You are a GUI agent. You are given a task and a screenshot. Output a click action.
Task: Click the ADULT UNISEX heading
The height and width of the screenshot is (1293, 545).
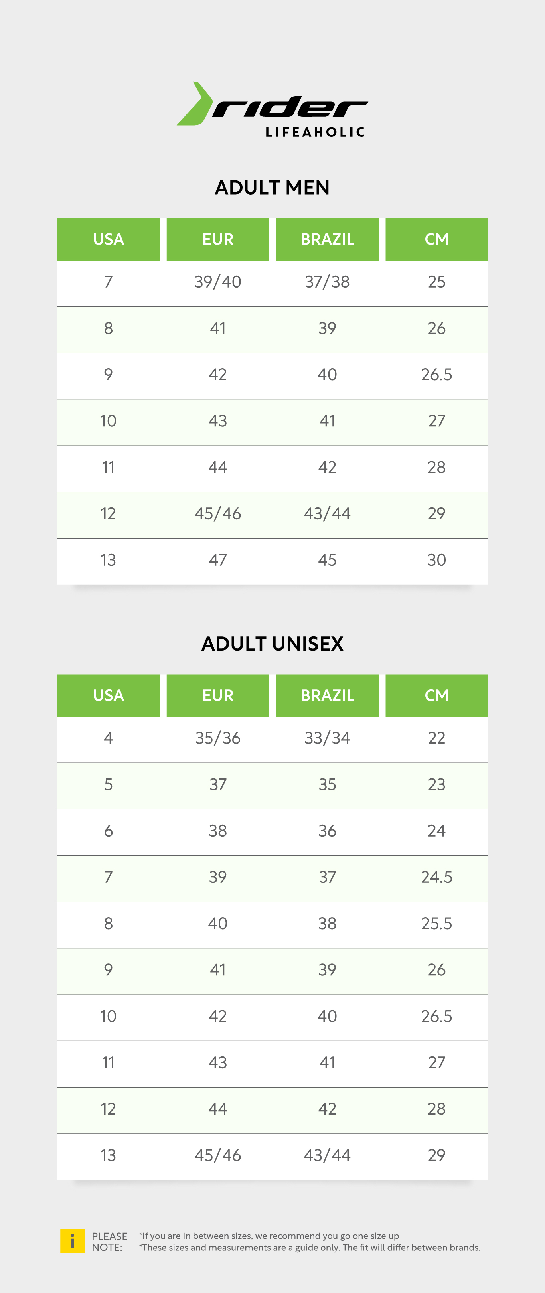272,644
